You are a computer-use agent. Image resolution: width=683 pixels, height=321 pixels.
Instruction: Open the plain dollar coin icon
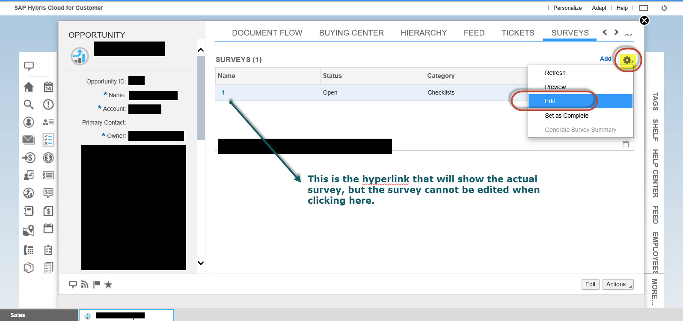tap(48, 158)
